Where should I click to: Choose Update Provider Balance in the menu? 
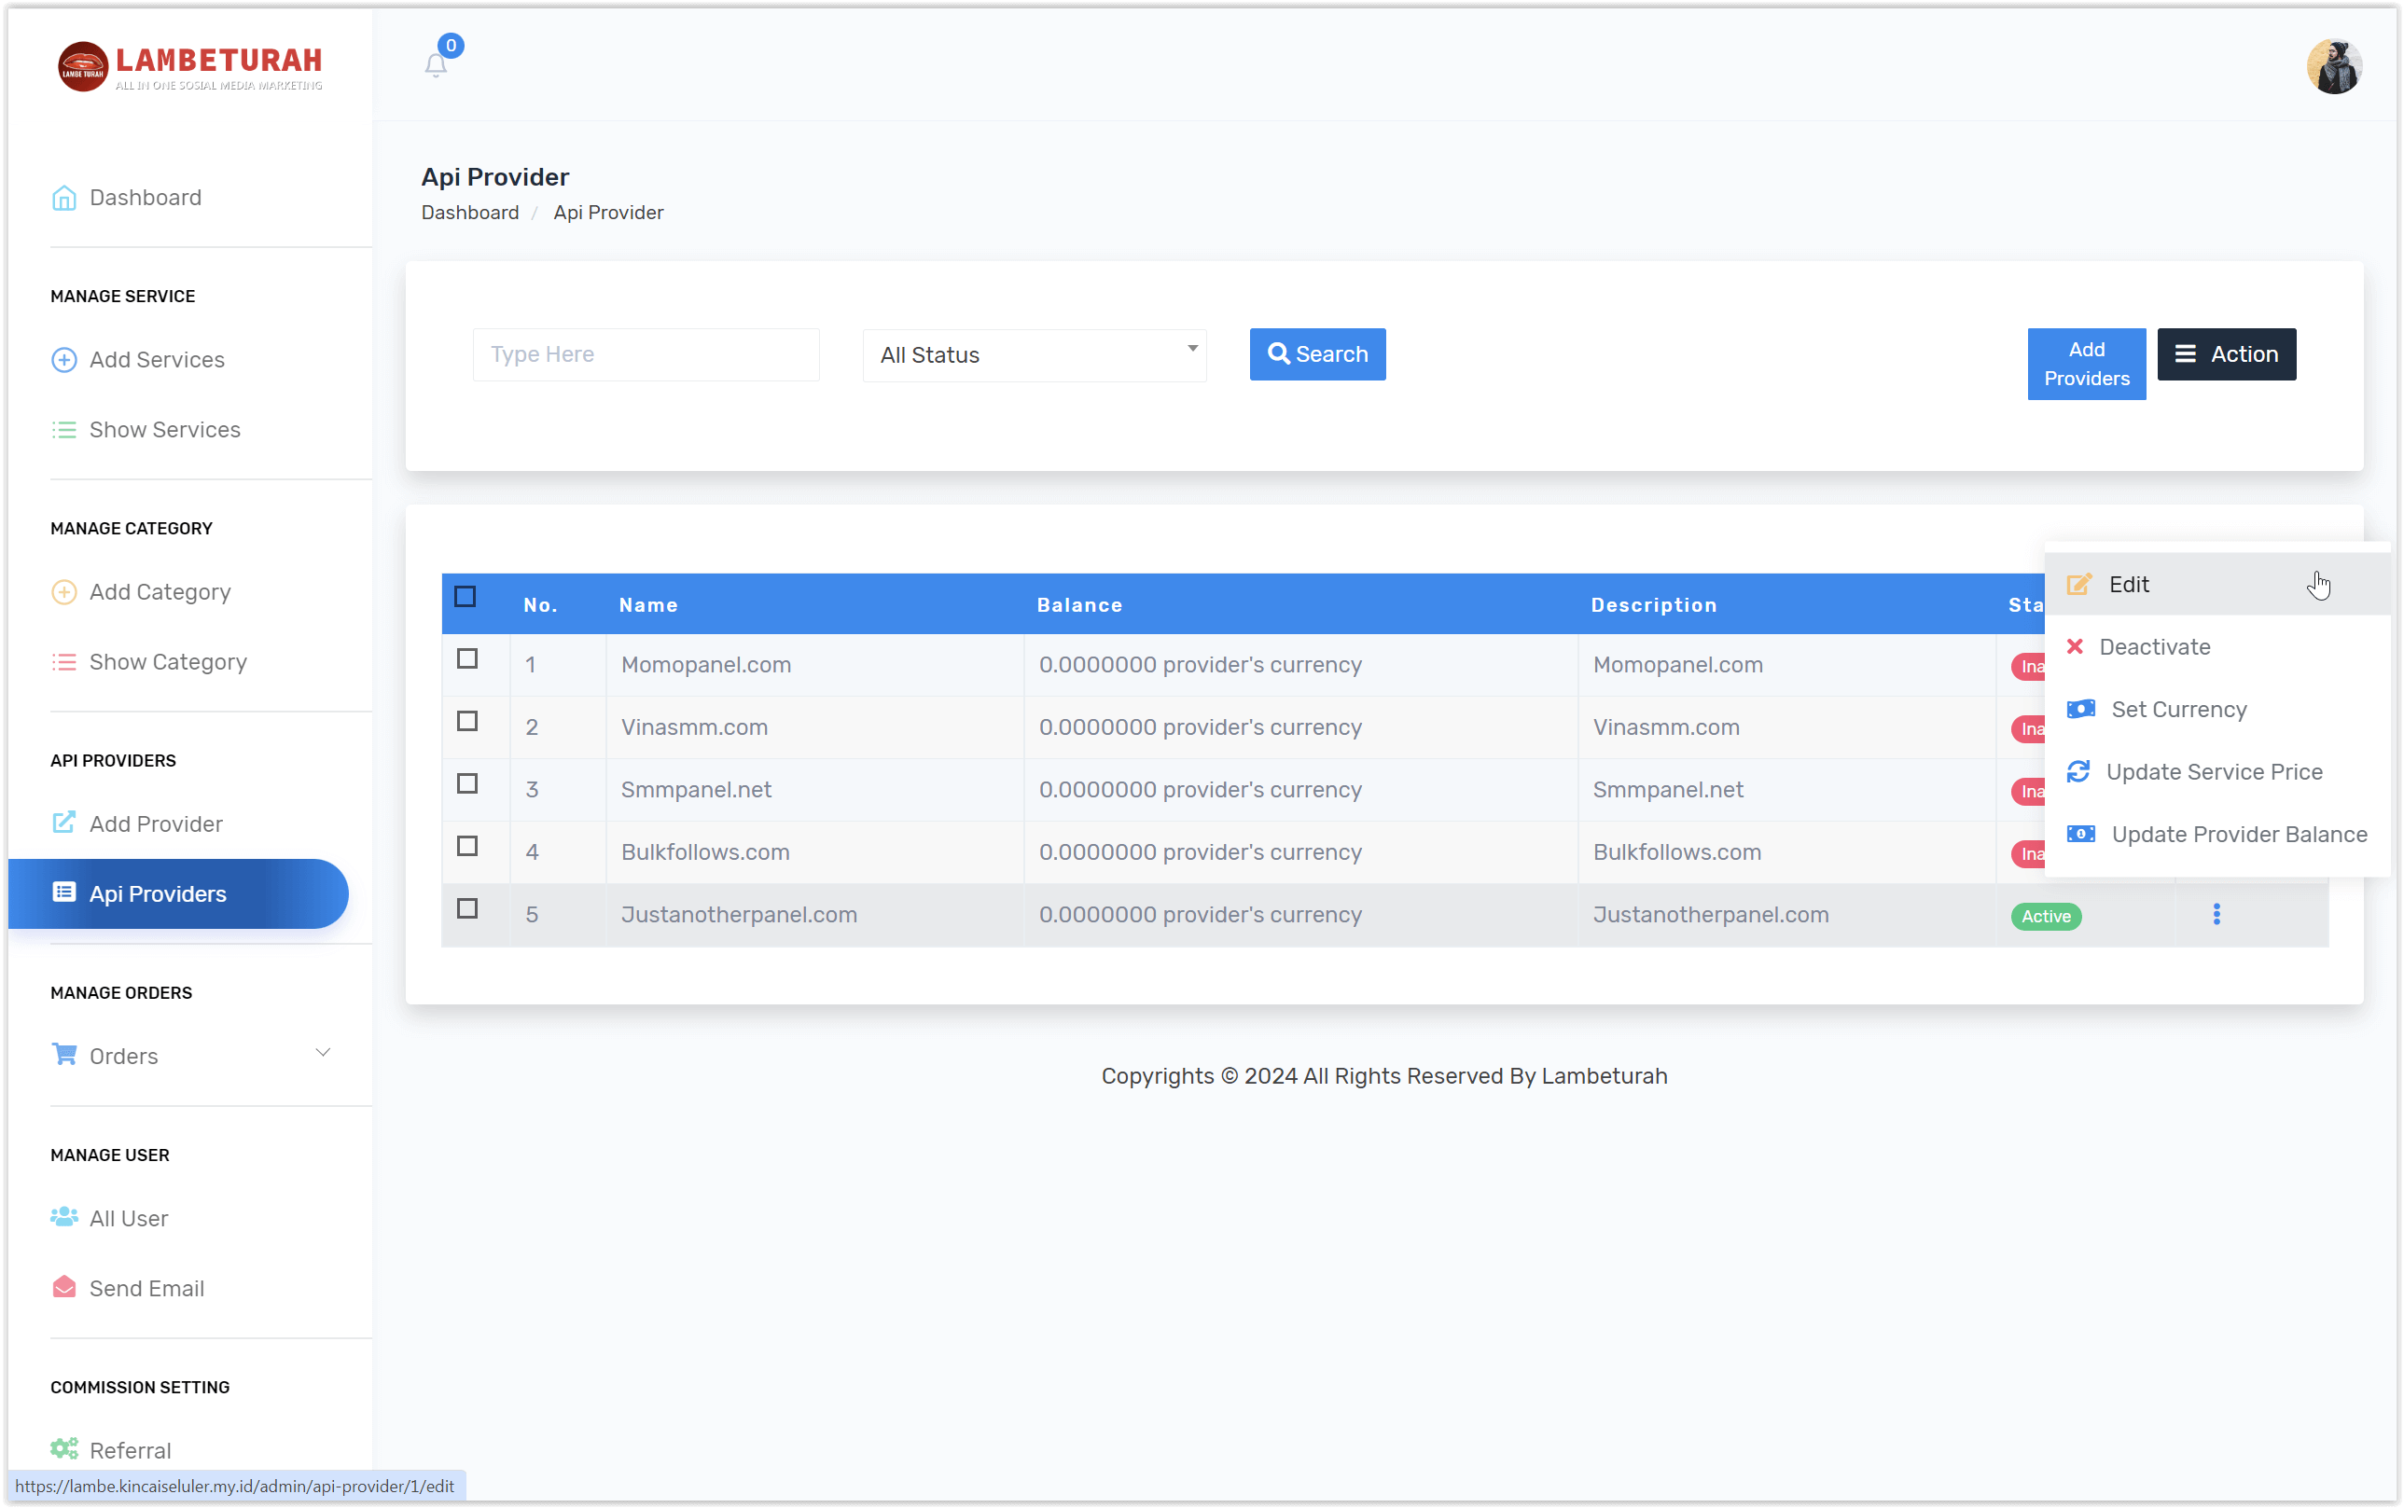coord(2236,834)
